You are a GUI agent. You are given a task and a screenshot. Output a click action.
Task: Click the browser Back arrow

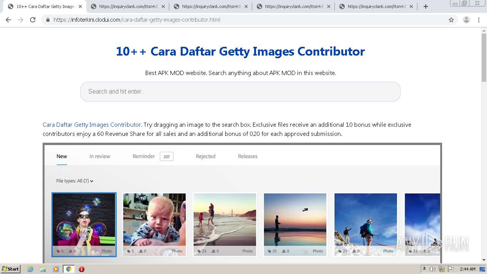pyautogui.click(x=8, y=20)
